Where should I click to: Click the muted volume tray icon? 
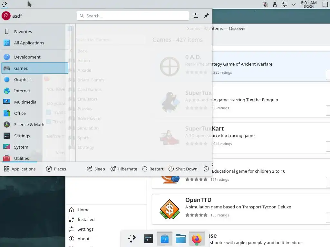tap(265, 4)
